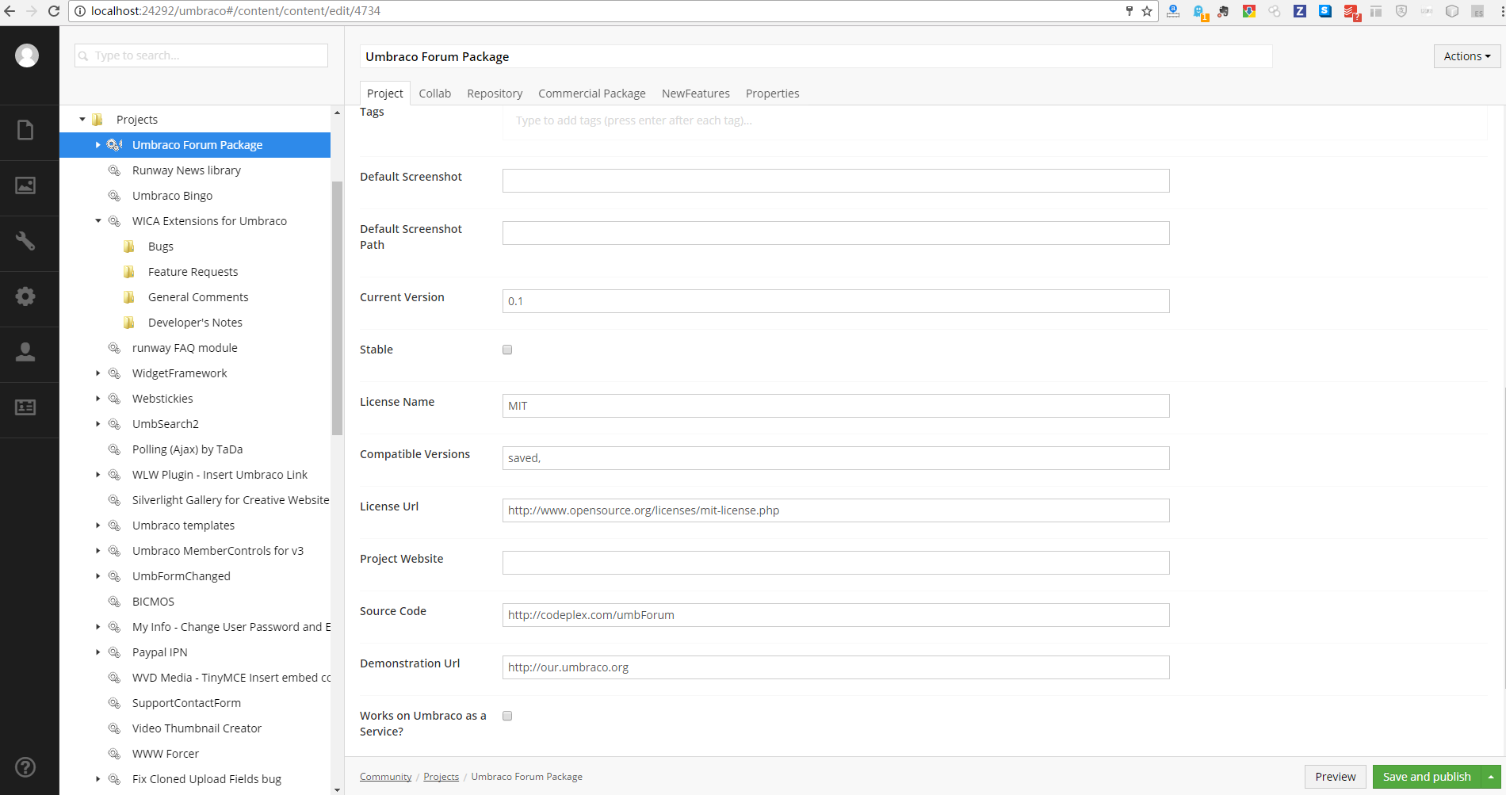Viewport: 1506px width, 795px height.
Task: Open Save and publish options arrow
Action: pos(1491,777)
